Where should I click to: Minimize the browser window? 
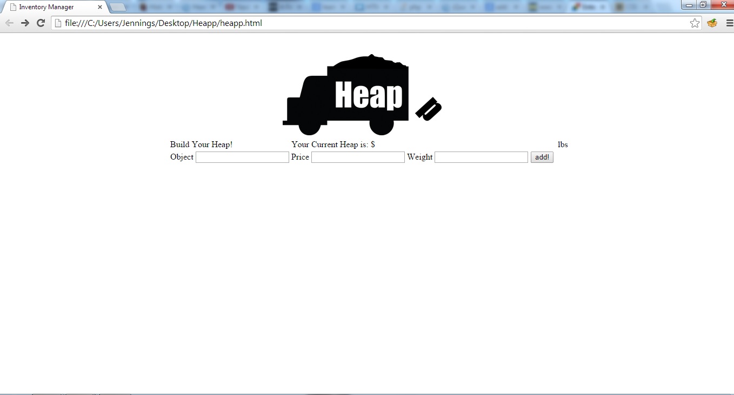click(689, 5)
